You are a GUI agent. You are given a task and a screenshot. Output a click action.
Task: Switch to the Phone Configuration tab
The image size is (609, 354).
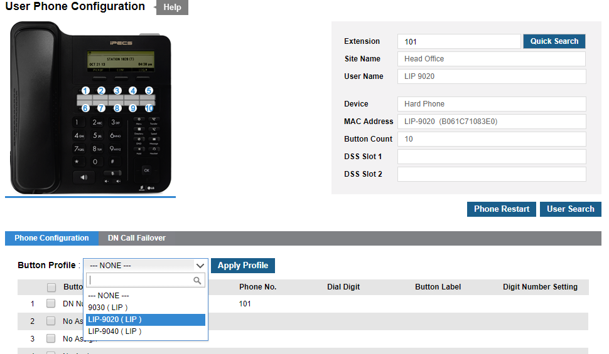[51, 238]
